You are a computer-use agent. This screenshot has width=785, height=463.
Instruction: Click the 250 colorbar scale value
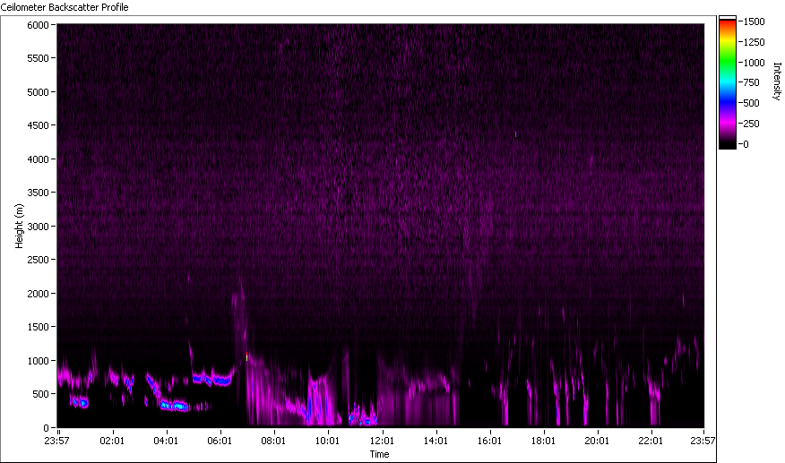[x=752, y=124]
